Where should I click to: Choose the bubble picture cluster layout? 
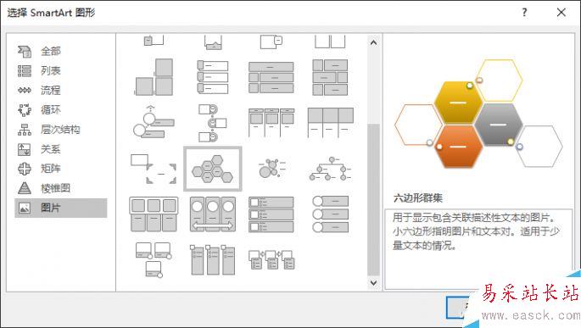272,169
